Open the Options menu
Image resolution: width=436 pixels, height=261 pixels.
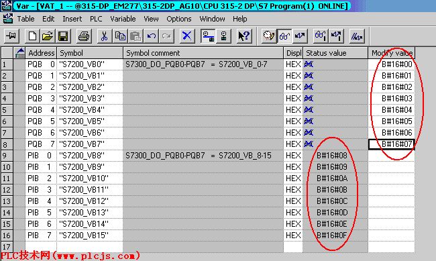(179, 19)
